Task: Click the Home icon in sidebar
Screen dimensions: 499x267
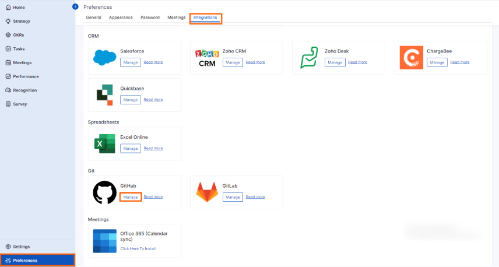Action: pos(8,8)
